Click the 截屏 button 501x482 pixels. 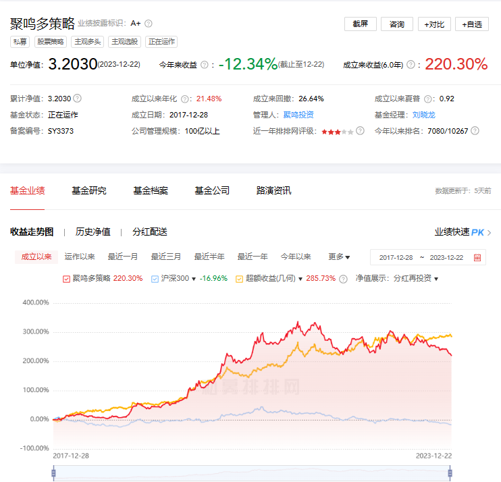[361, 24]
